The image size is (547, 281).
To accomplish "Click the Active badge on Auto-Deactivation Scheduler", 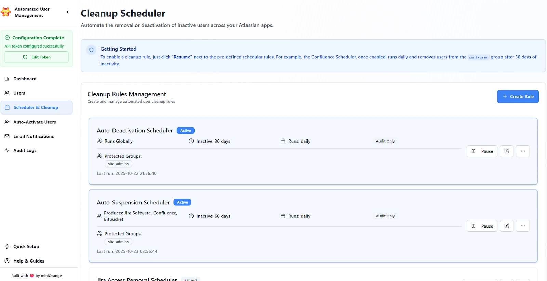I will pos(185,131).
